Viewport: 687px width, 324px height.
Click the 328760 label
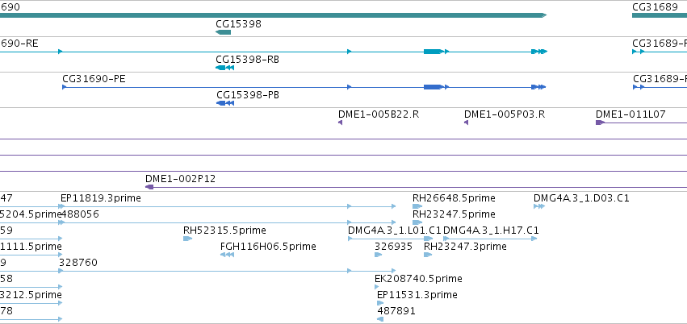coord(78,263)
